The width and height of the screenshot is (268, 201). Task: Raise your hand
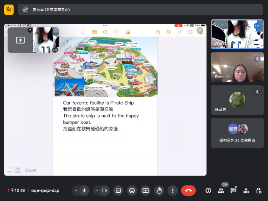tap(159, 190)
